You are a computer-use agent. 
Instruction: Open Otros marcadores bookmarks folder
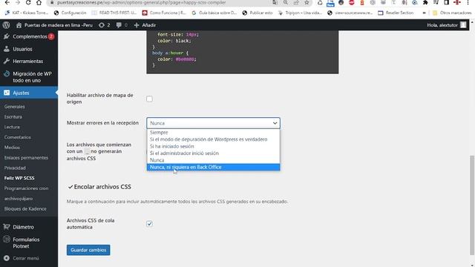452,13
